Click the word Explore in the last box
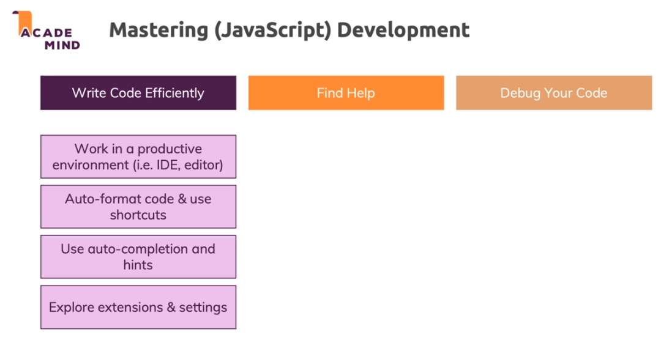 pyautogui.click(x=70, y=307)
